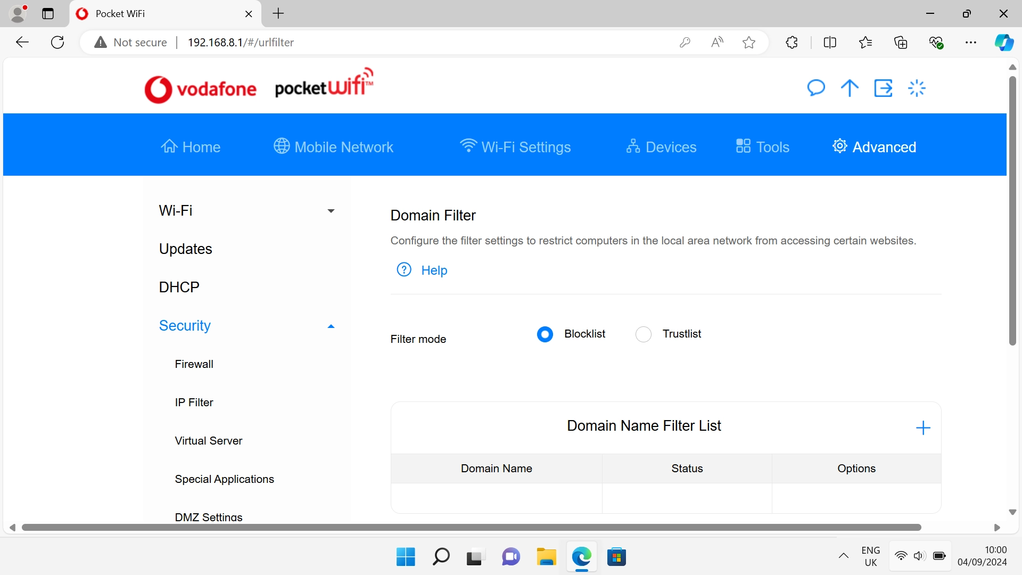Open browser Extensions puzzle icon
This screenshot has height=575, width=1022.
[x=792, y=43]
